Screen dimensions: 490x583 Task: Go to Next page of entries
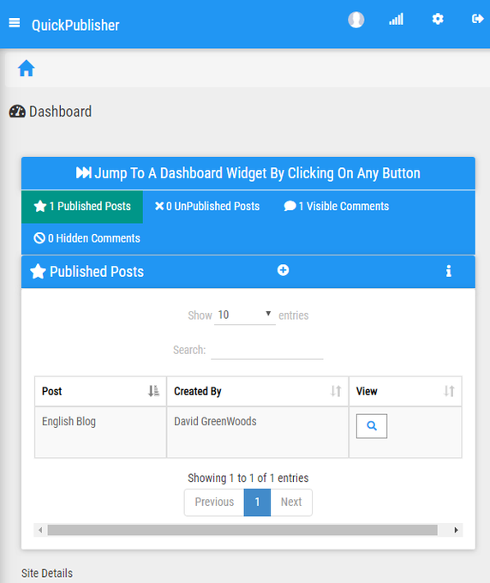[x=291, y=502]
